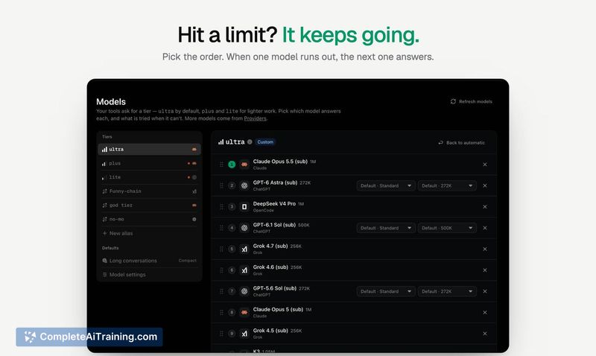Grab the drag handle of Claude Opus 5
Image resolution: width=596 pixels, height=356 pixels.
tap(221, 312)
